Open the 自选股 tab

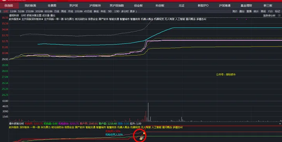tap(9, 5)
